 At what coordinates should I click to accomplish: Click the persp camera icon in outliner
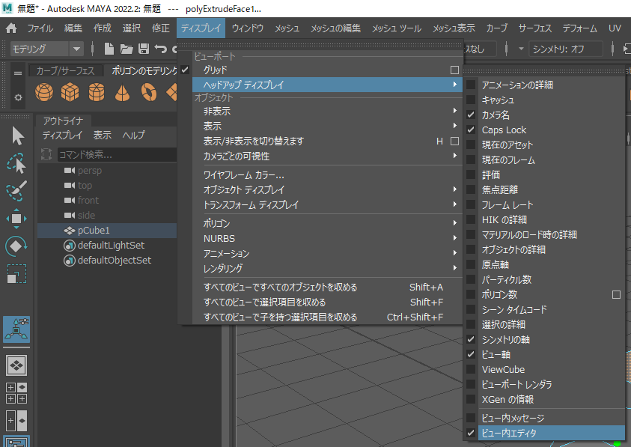click(x=69, y=171)
